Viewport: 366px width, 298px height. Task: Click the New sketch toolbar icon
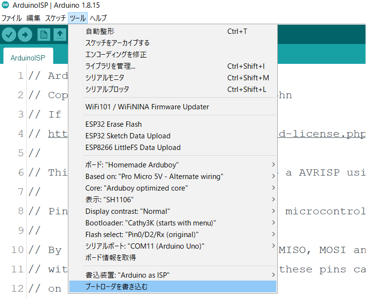(x=44, y=35)
